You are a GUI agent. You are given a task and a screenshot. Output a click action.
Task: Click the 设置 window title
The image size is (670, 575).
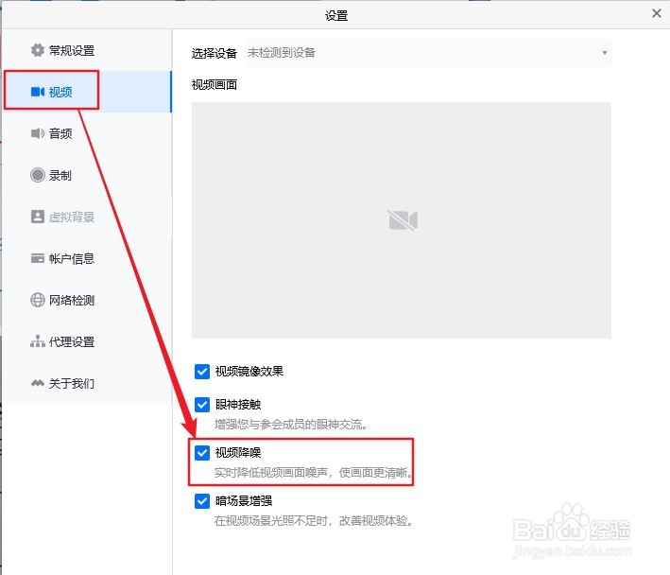tap(336, 16)
